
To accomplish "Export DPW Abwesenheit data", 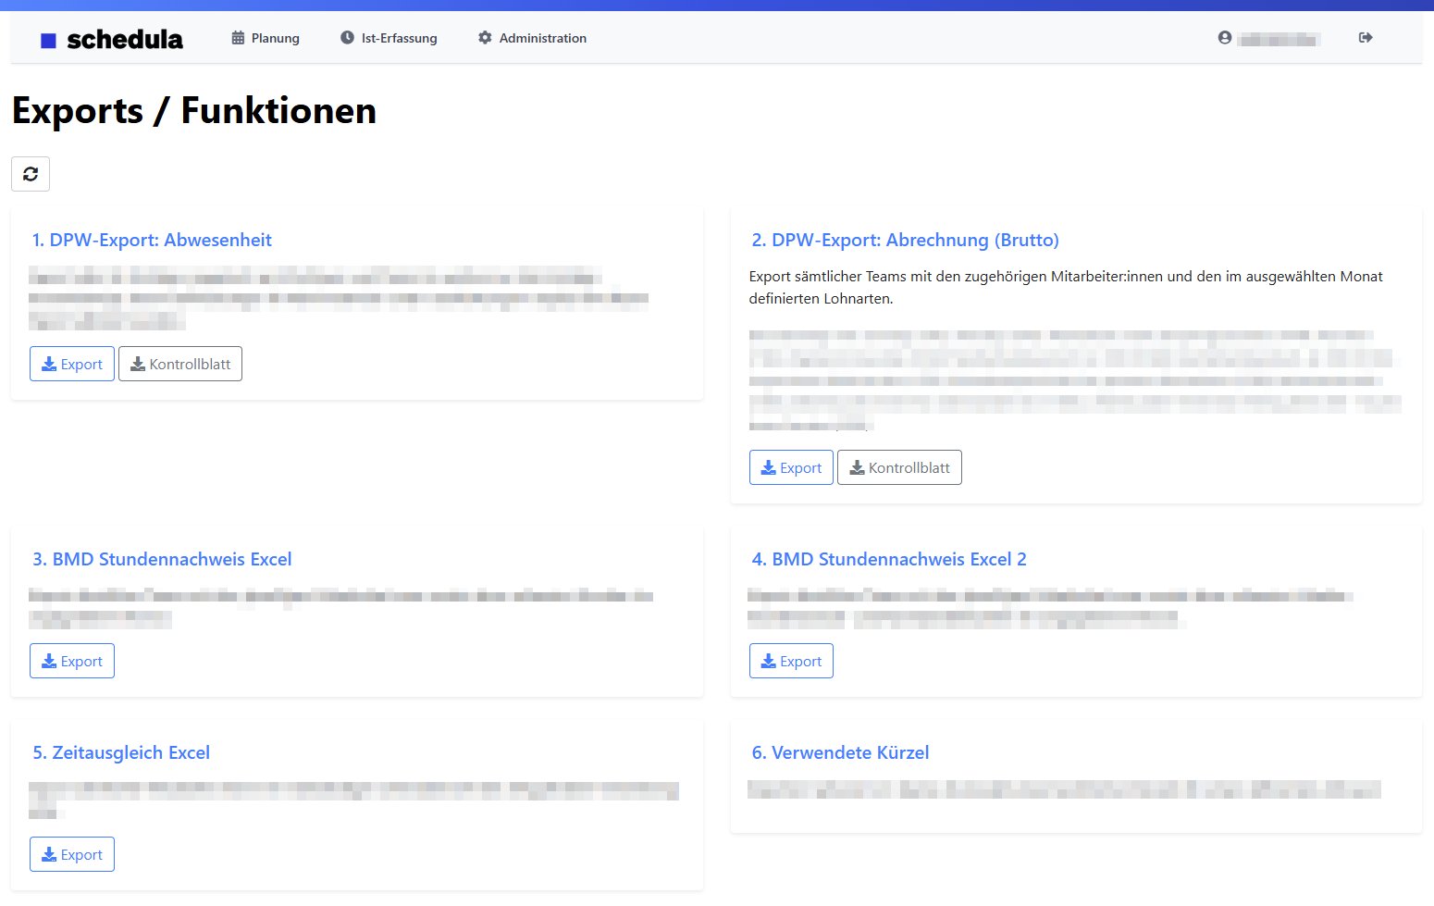I will click(x=72, y=364).
